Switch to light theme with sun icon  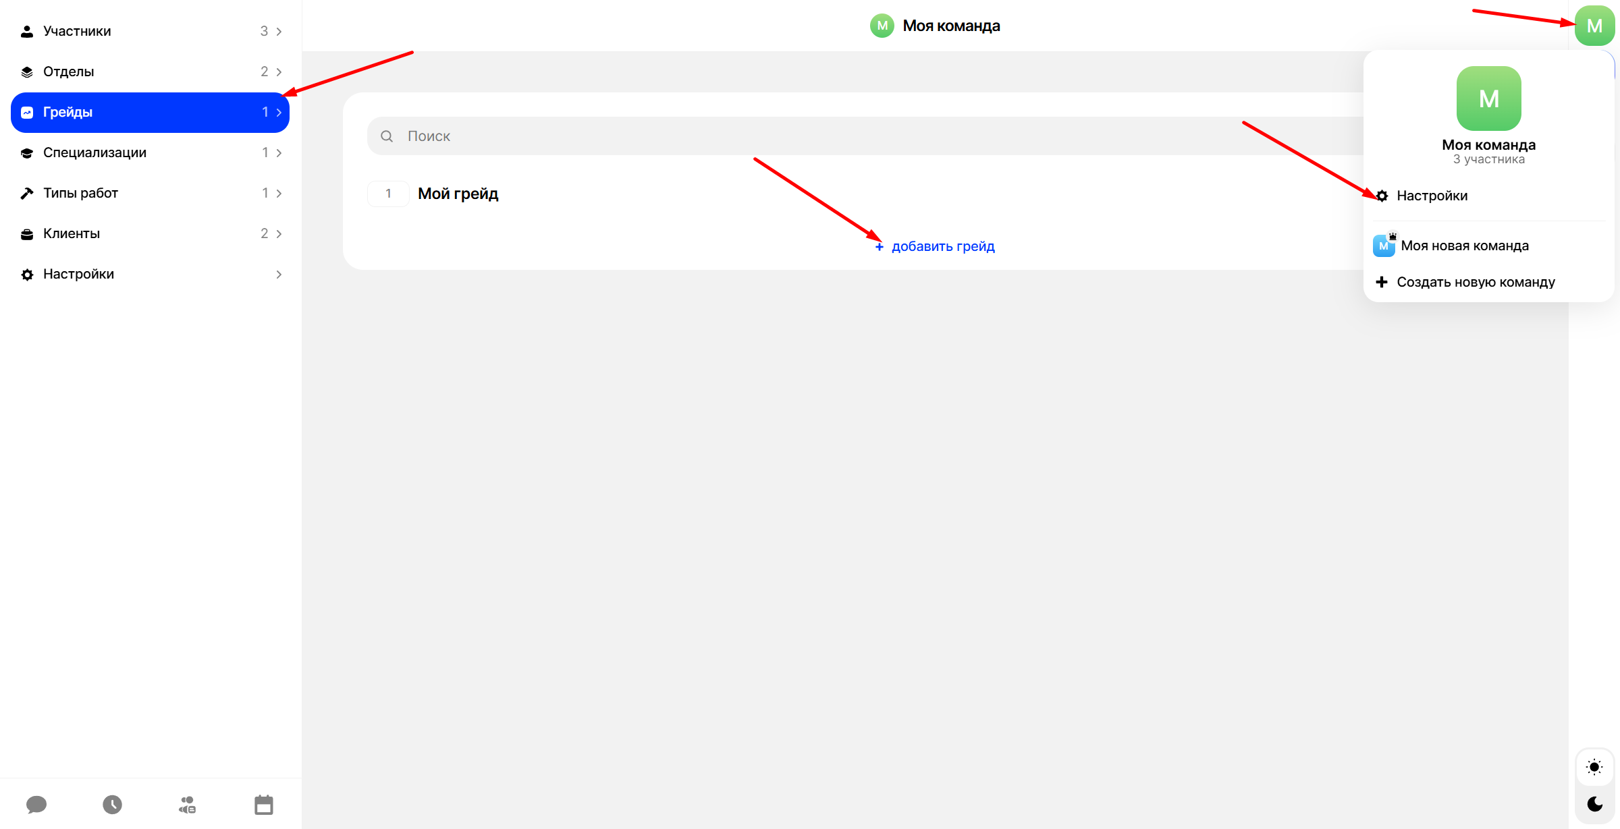tap(1594, 767)
